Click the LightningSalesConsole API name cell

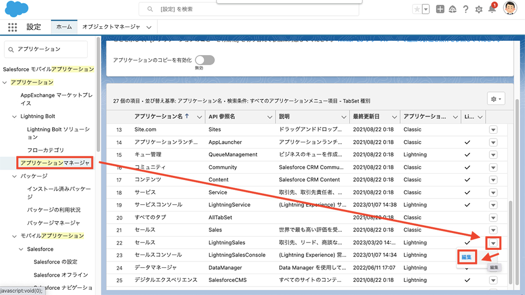[237, 255]
